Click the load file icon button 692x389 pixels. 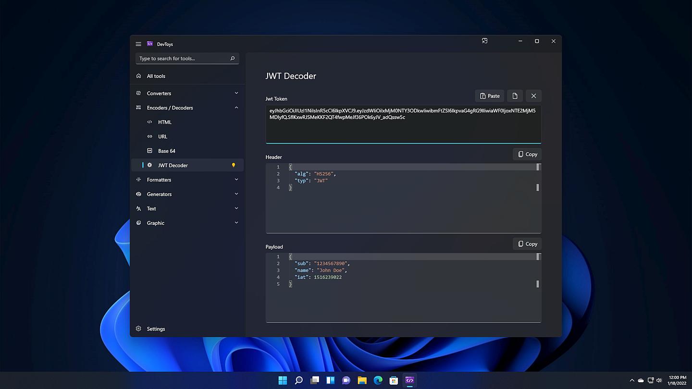click(x=515, y=96)
